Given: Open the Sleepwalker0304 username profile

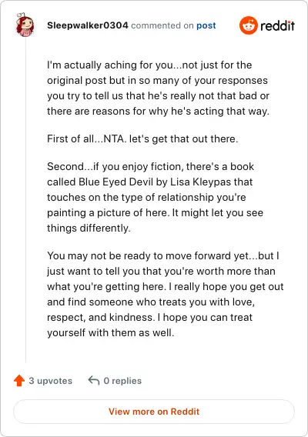Looking at the screenshot, I should click(88, 25).
